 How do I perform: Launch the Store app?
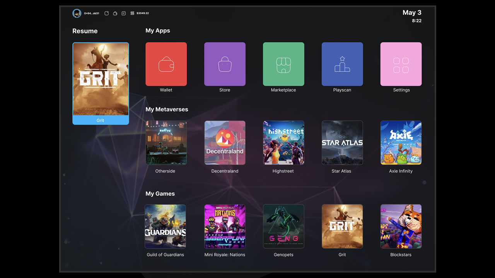[225, 64]
